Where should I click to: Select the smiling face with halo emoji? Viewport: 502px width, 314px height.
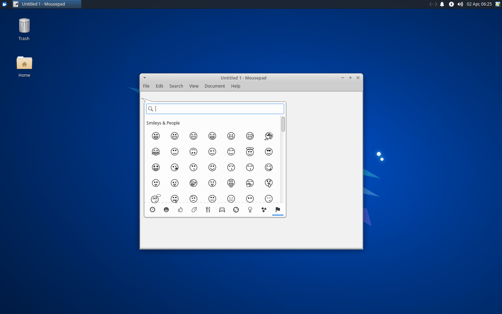250,152
